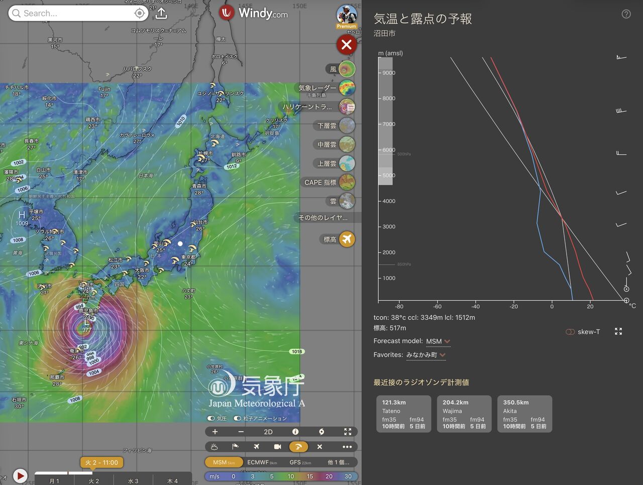The height and width of the screenshot is (485, 643).
Task: Open the weather radar (気象レーダー) layer
Action: (347, 88)
